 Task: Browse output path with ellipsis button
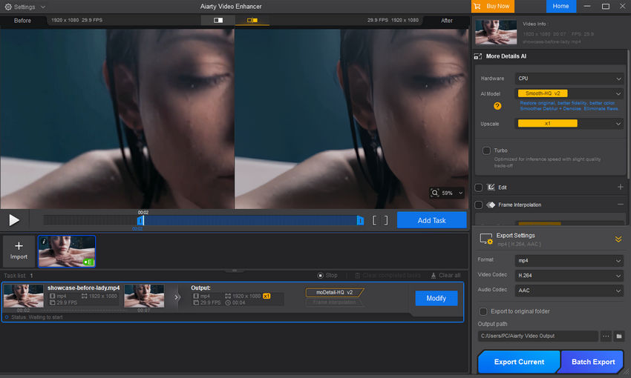(606, 336)
